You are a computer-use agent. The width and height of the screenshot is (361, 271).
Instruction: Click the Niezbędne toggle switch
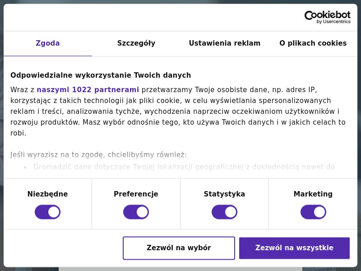[47, 211]
